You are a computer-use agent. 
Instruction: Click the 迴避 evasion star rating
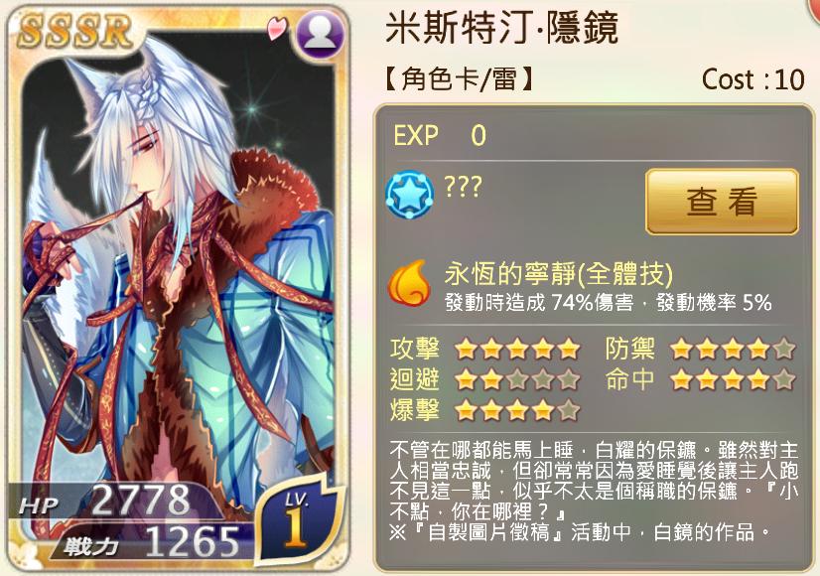(x=517, y=378)
